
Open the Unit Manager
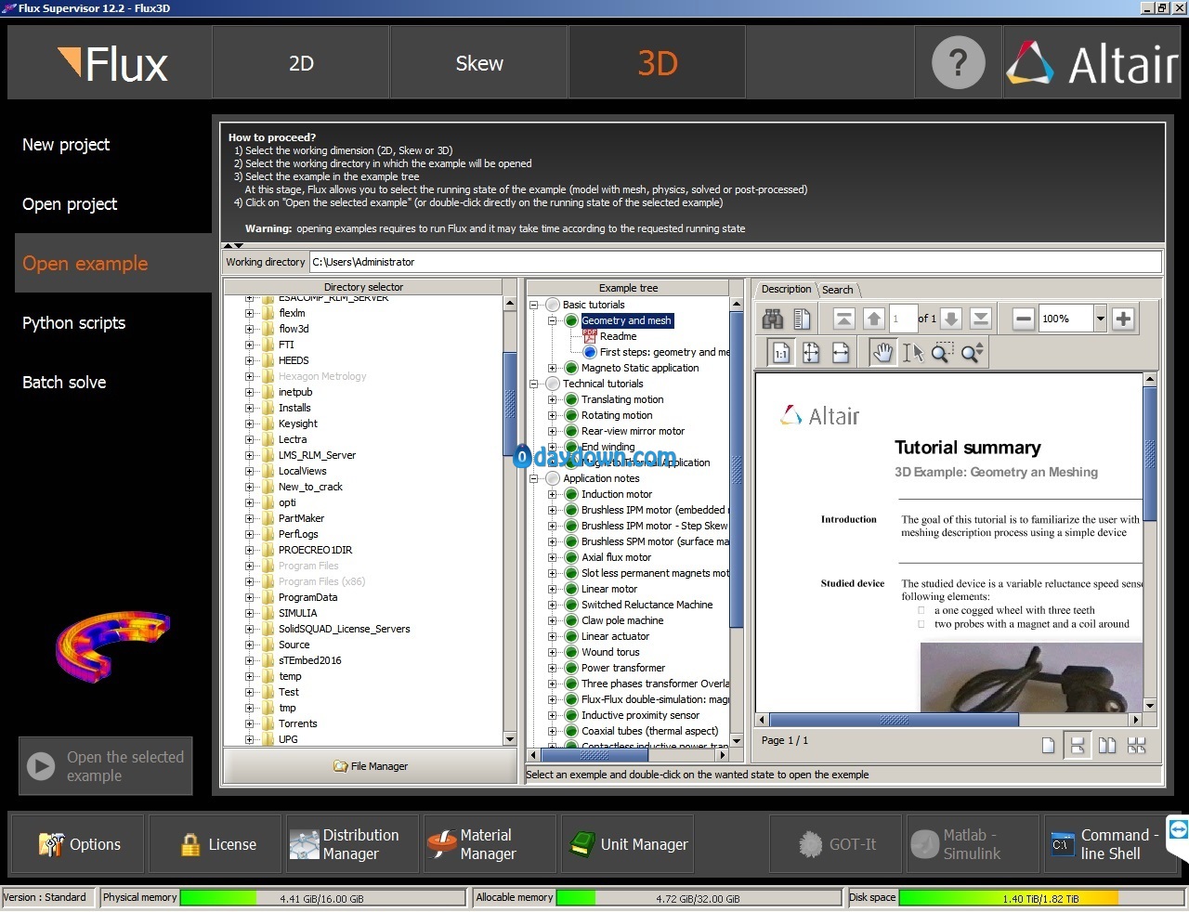628,844
